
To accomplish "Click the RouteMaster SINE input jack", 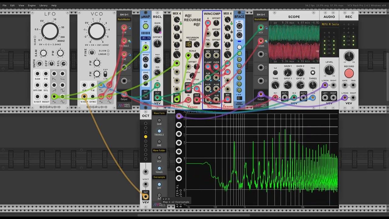I will pyautogui.click(x=124, y=54).
